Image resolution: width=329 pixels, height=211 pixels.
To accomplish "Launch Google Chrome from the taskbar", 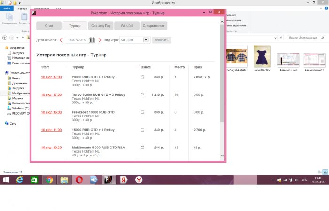I will 48,180.
